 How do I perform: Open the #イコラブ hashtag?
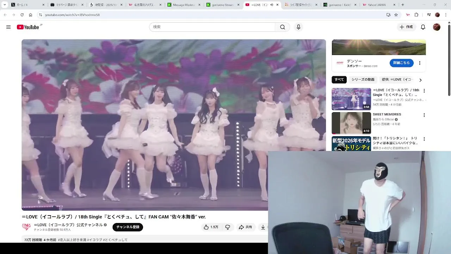click(94, 240)
